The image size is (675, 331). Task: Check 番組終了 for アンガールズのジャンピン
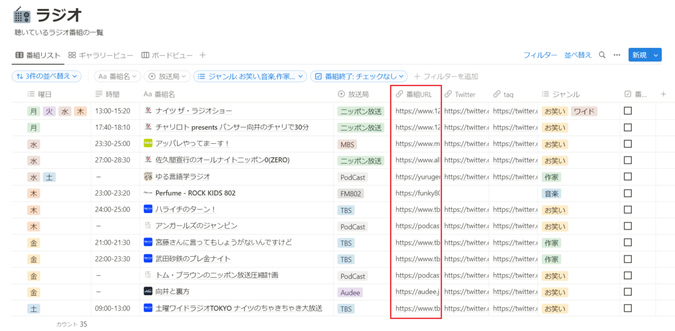628,226
